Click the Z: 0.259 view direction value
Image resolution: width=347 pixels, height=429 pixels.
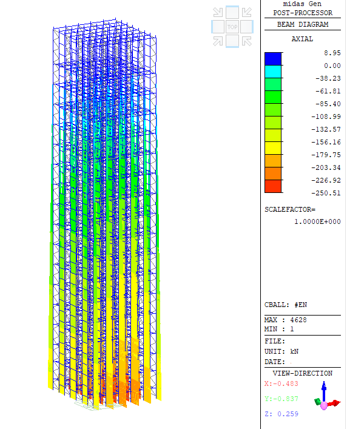pos(281,414)
